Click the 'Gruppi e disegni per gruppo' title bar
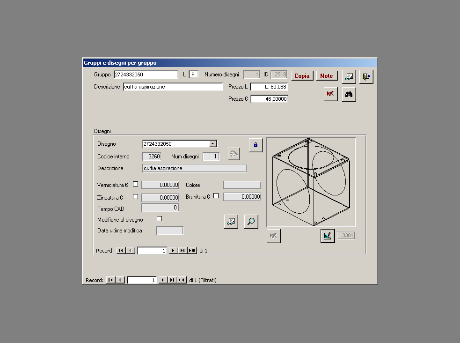This screenshot has height=343, width=460. coord(230,63)
